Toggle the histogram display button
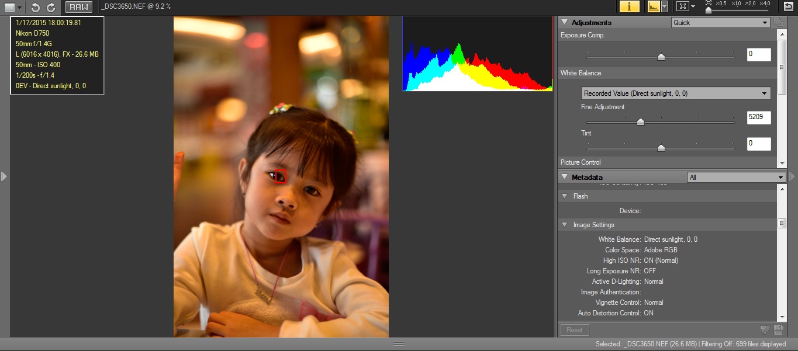This screenshot has height=351, width=798. click(x=653, y=6)
